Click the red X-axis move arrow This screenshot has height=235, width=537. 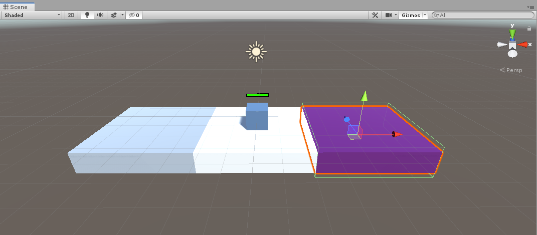[x=397, y=134]
